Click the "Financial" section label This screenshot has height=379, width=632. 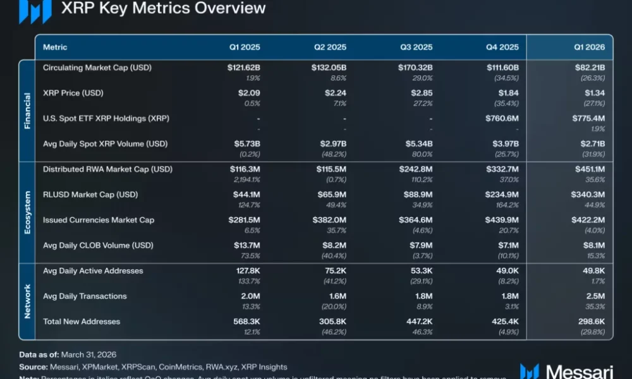(x=27, y=111)
